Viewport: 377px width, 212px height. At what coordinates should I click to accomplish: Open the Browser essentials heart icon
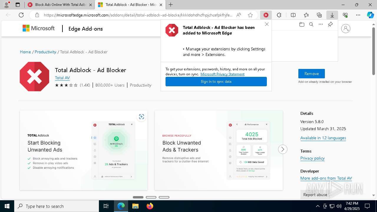(345, 15)
